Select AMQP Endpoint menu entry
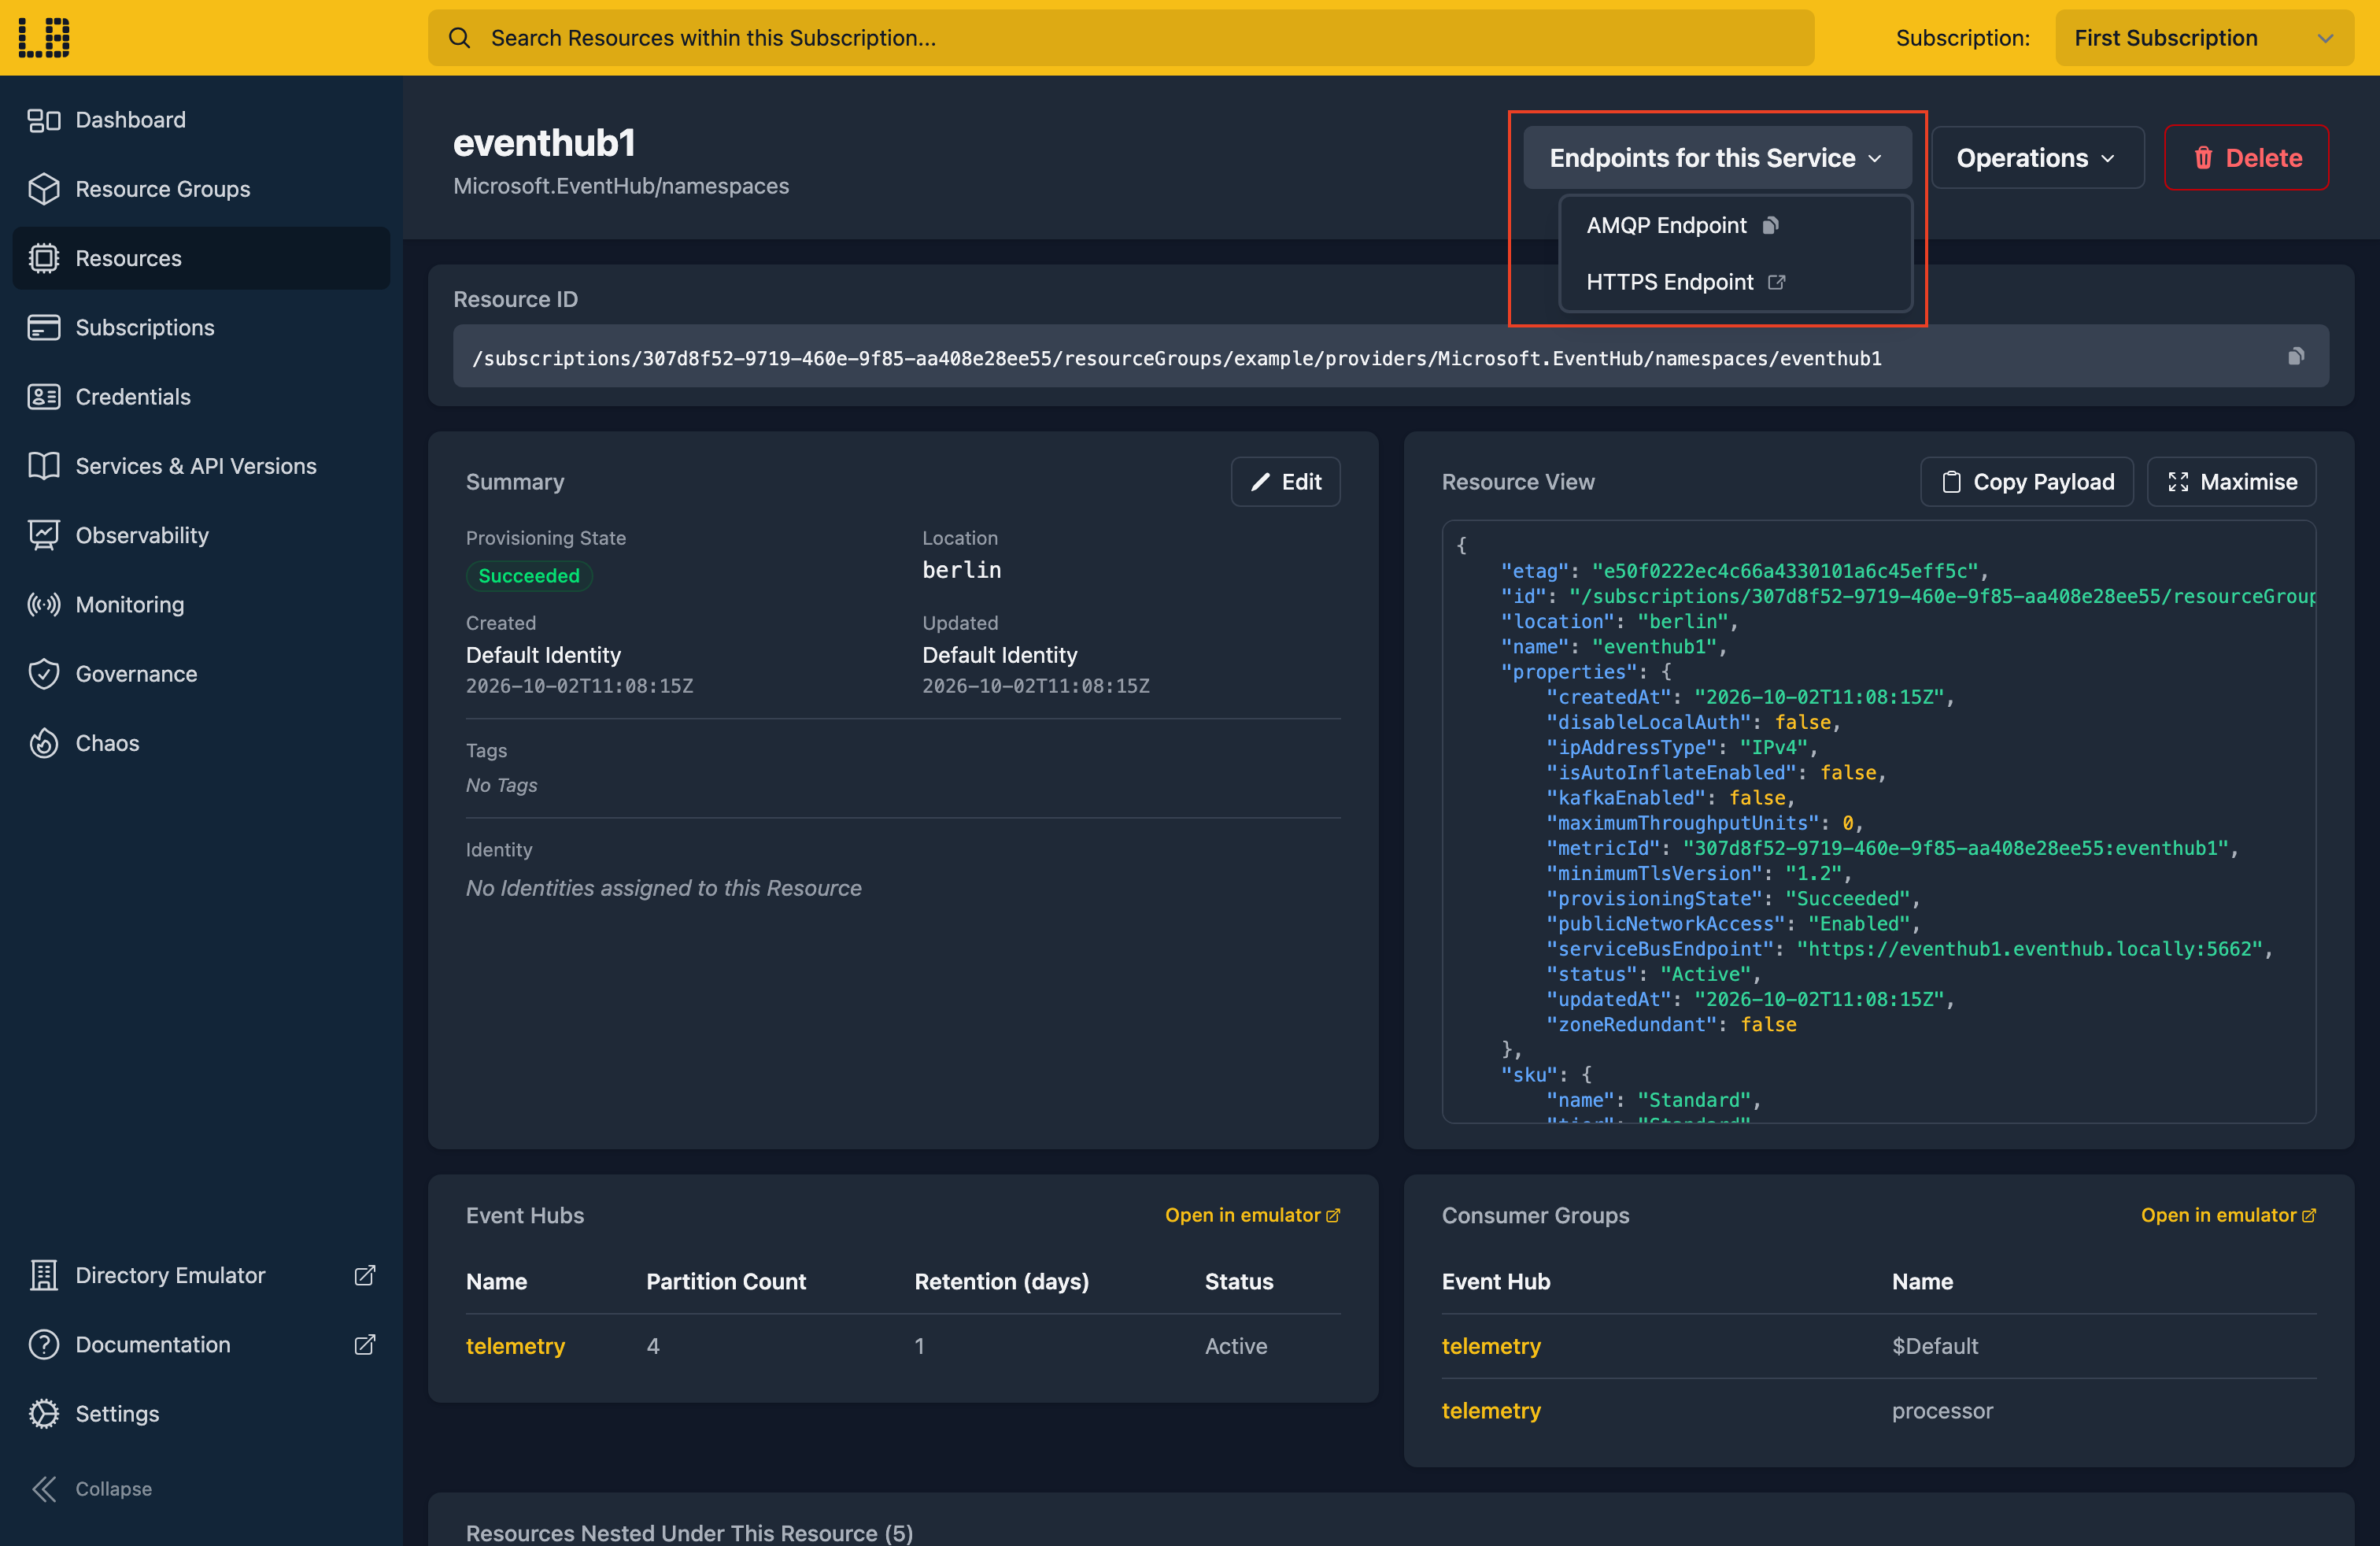The height and width of the screenshot is (1546, 2380). point(1735,225)
